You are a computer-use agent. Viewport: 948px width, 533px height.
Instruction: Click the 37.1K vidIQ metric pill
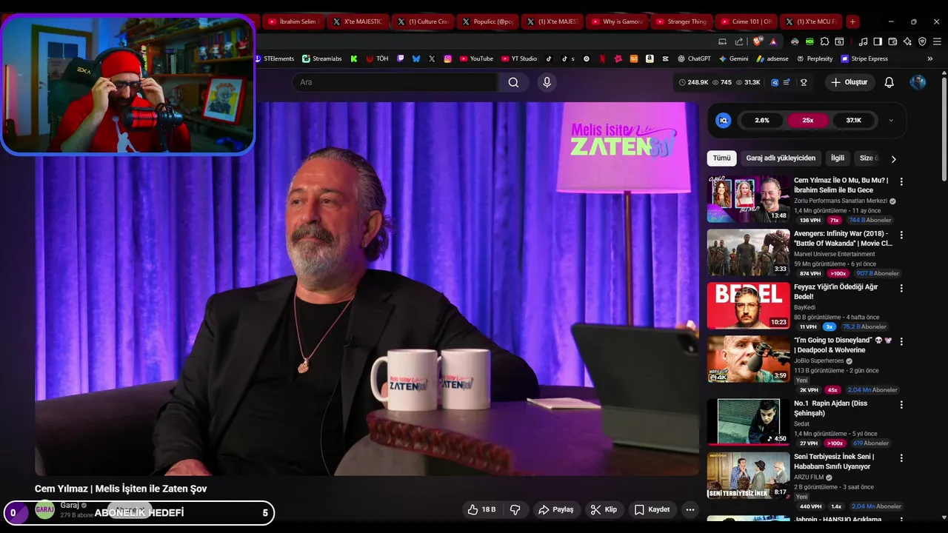tap(853, 120)
